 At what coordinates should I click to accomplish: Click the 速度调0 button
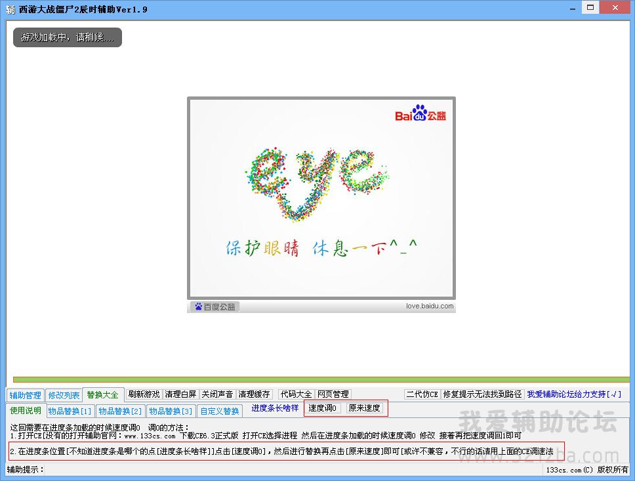coord(322,408)
